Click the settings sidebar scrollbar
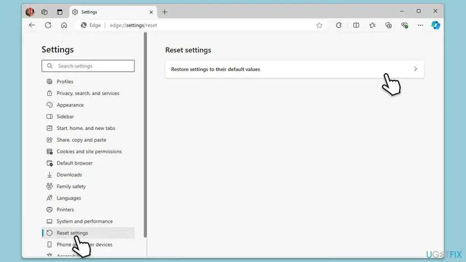The width and height of the screenshot is (466, 262). click(x=145, y=135)
